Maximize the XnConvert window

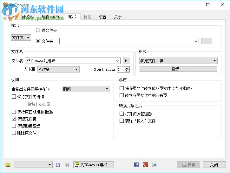pos(208,5)
